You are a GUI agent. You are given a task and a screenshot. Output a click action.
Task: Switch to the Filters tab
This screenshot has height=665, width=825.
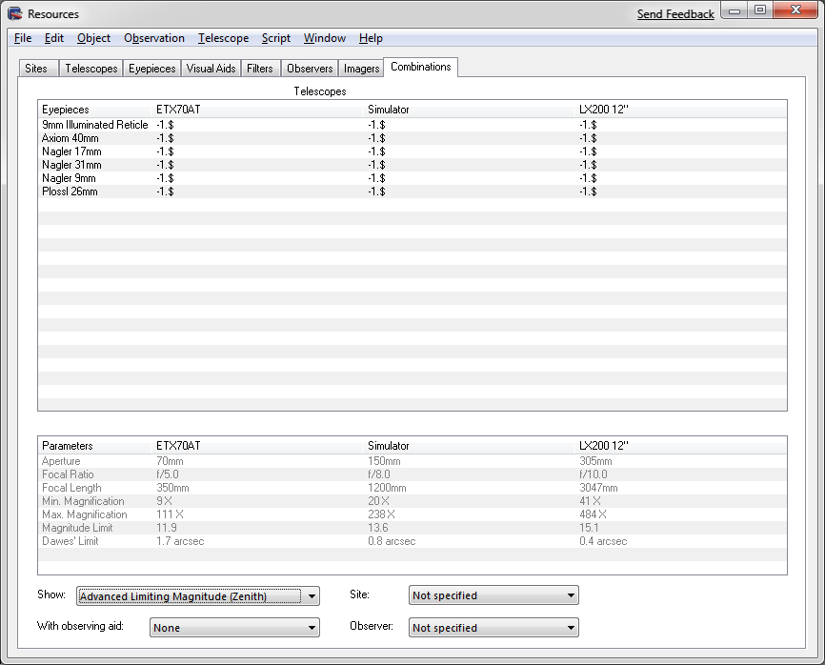point(260,69)
